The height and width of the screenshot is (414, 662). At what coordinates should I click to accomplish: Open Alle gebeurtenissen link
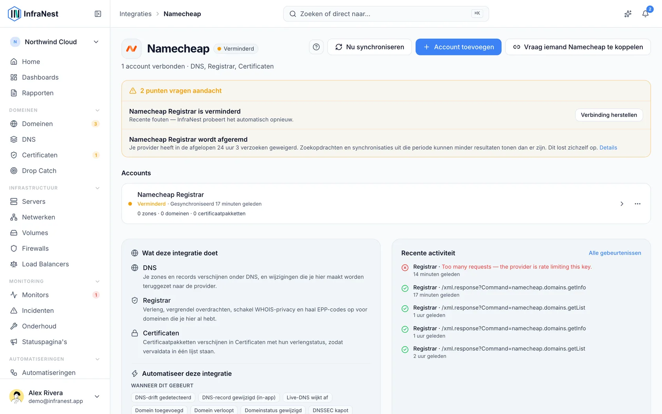pyautogui.click(x=615, y=253)
